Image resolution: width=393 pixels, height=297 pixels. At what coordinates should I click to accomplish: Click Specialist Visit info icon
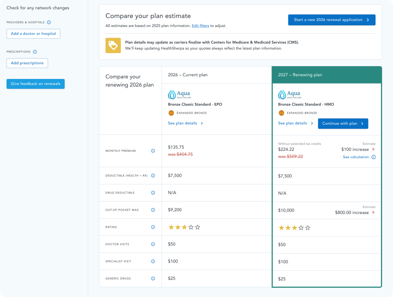pos(153,261)
